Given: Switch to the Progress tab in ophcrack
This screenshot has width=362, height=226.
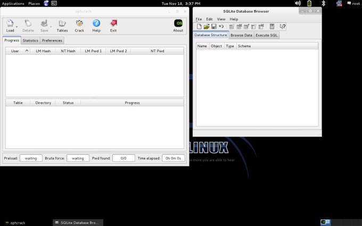Looking at the screenshot, I should click(12, 40).
